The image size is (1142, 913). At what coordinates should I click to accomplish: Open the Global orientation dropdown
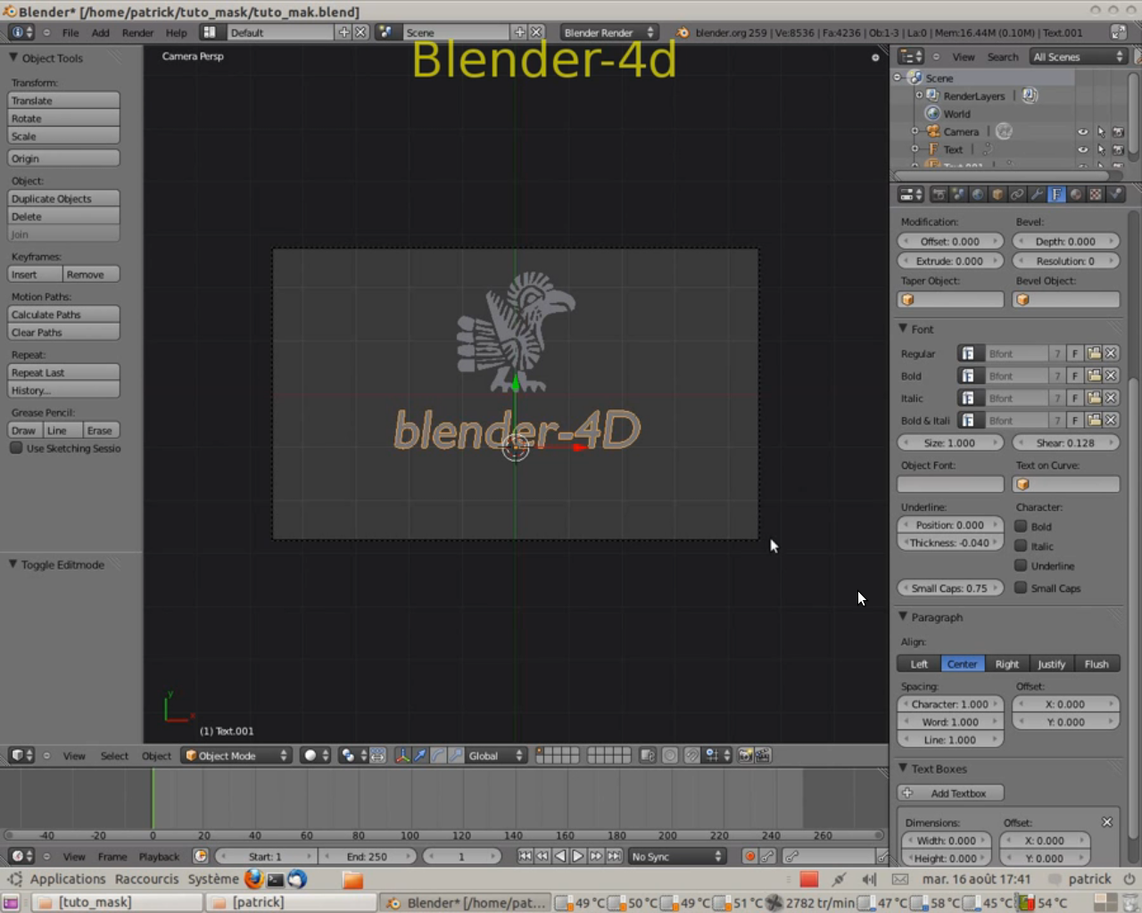496,755
